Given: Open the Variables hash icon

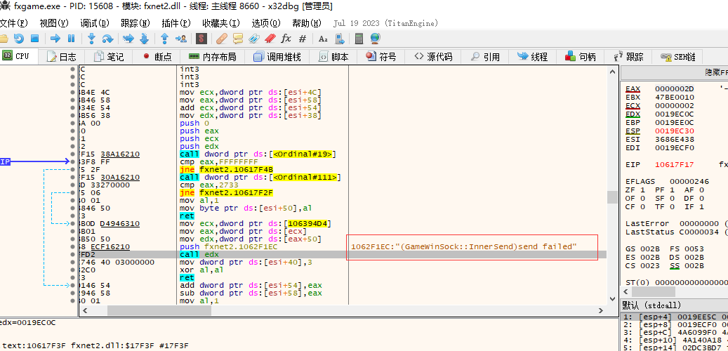Looking at the screenshot, I should pyautogui.click(x=303, y=39).
